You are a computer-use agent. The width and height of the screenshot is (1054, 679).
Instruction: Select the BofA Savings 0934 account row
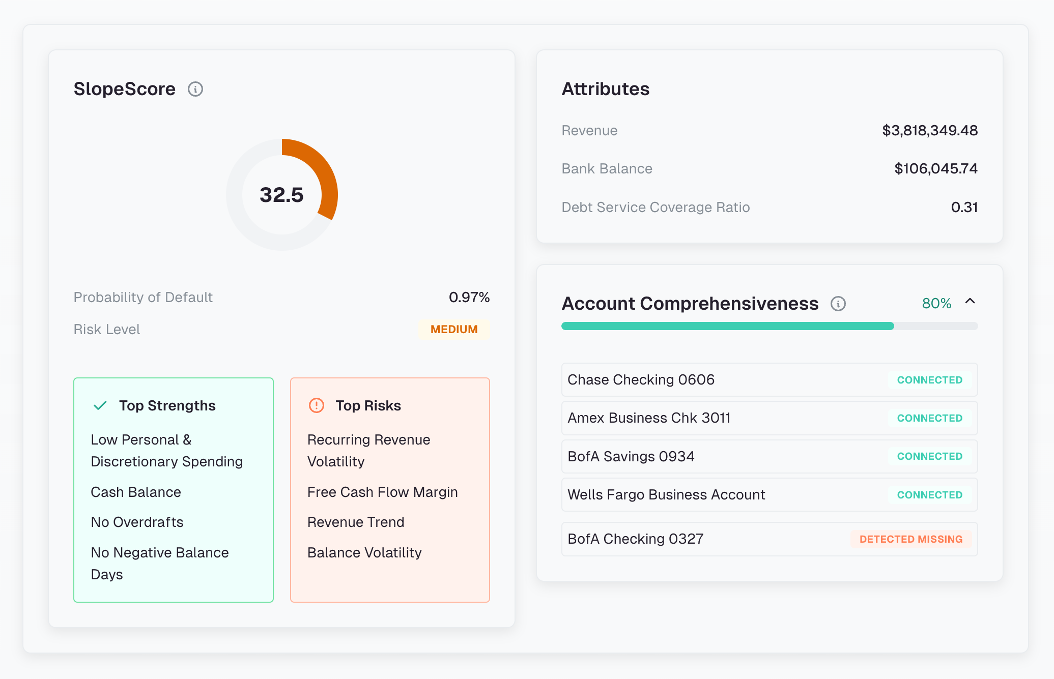click(x=713, y=457)
